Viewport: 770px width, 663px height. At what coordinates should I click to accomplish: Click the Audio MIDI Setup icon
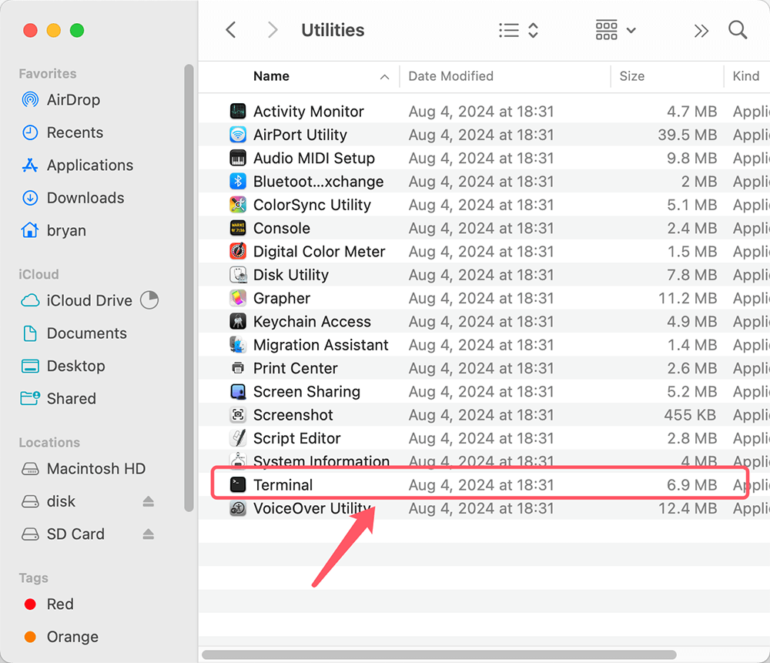(x=238, y=158)
